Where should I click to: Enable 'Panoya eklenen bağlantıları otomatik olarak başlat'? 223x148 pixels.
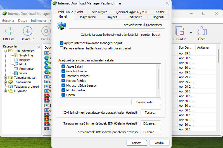coord(61,48)
